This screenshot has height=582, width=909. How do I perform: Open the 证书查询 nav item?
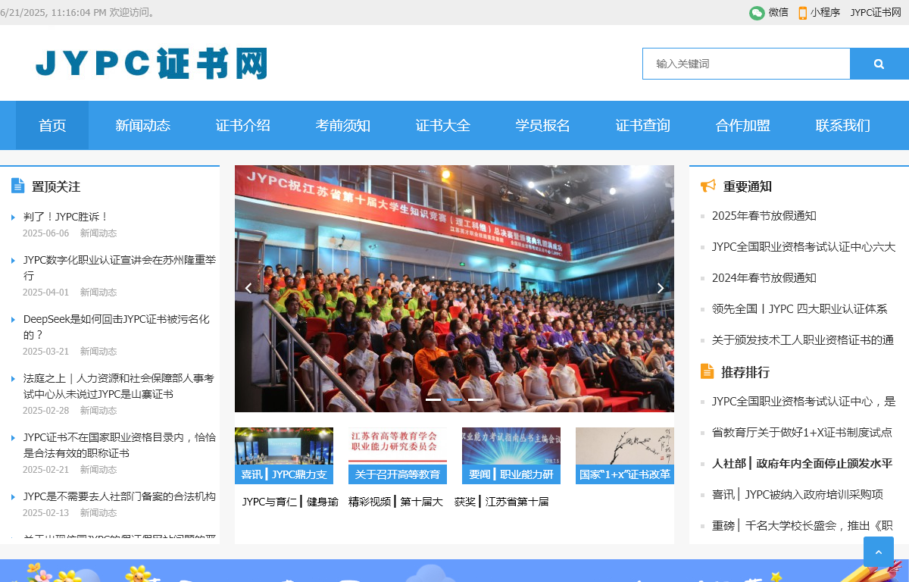coord(643,126)
